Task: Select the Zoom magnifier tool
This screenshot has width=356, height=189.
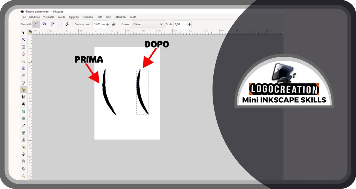Action: 23,176
